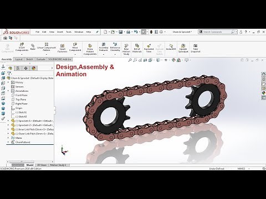Open the Help menu
Image resolution: width=266 pixels, height=199 pixels.
click(x=89, y=32)
